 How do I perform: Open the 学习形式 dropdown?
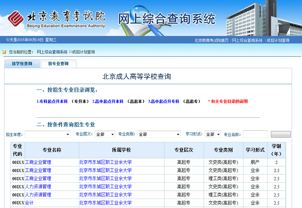coord(213,134)
